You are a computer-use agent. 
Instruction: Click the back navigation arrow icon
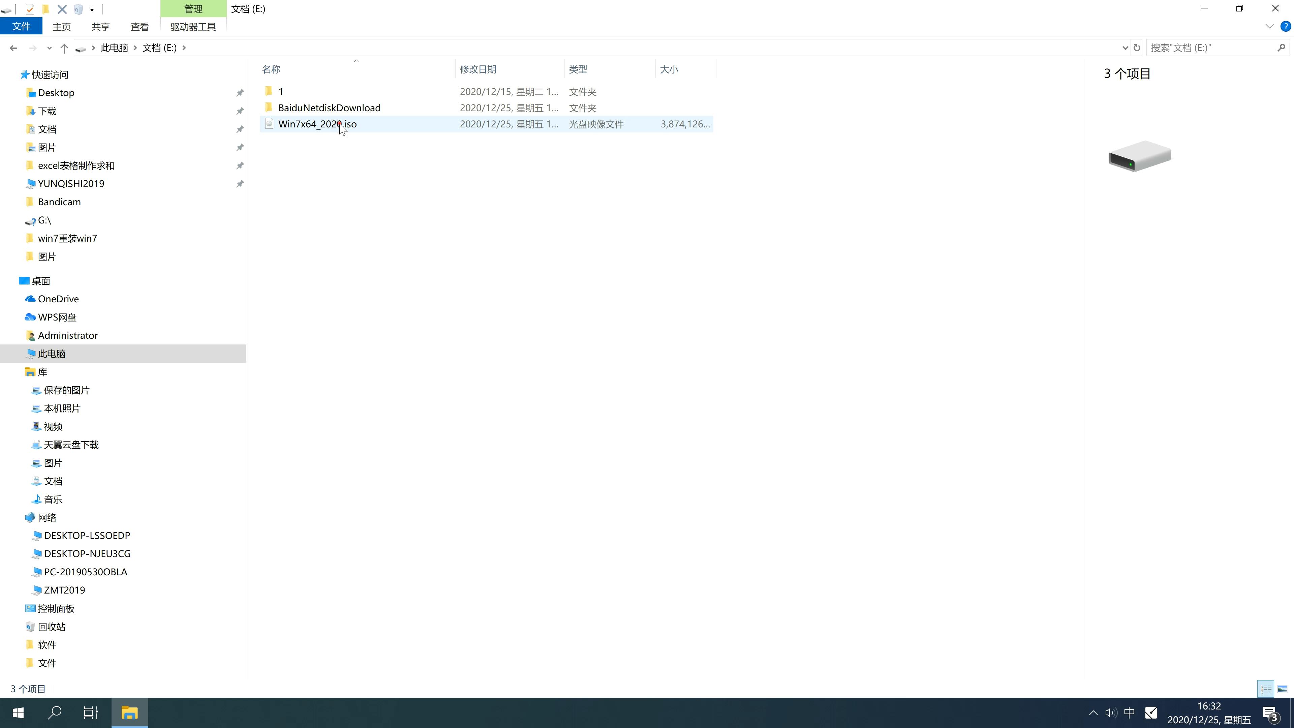pos(12,47)
